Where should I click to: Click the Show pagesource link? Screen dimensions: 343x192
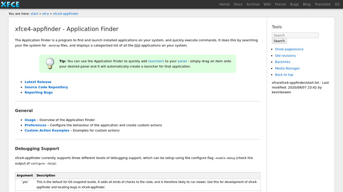[289, 49]
